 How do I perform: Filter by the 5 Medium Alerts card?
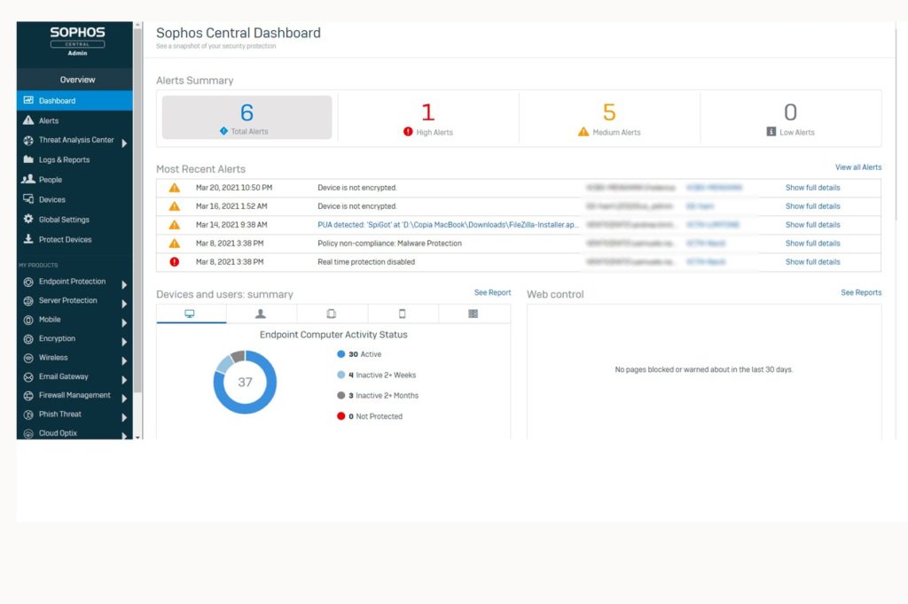[x=609, y=118]
